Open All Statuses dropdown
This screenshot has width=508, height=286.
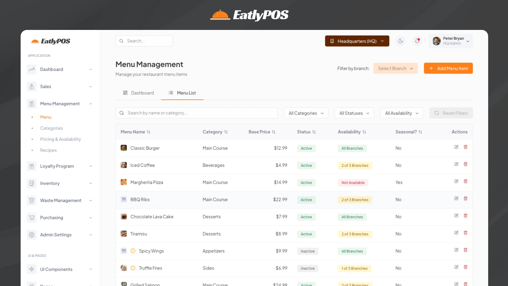point(354,113)
